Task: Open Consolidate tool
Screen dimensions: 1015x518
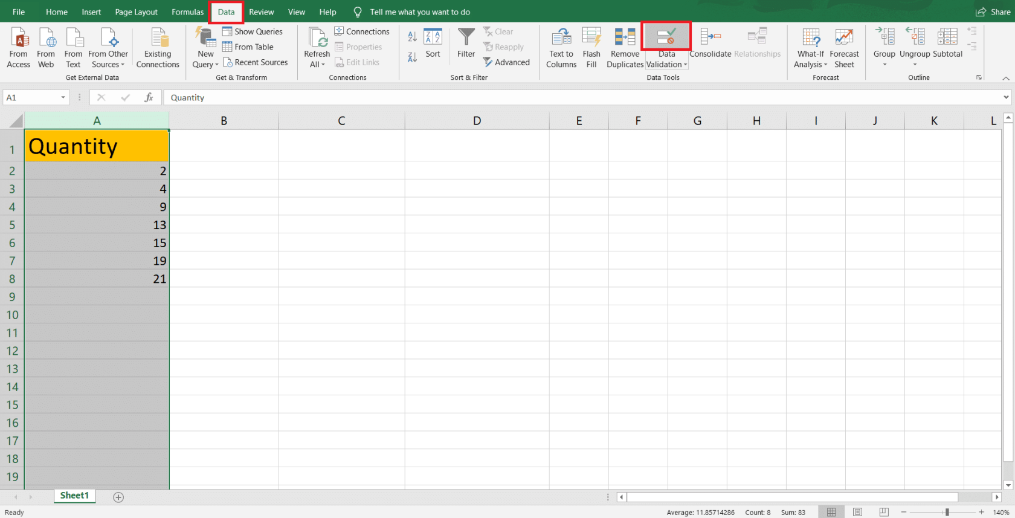Action: point(710,43)
